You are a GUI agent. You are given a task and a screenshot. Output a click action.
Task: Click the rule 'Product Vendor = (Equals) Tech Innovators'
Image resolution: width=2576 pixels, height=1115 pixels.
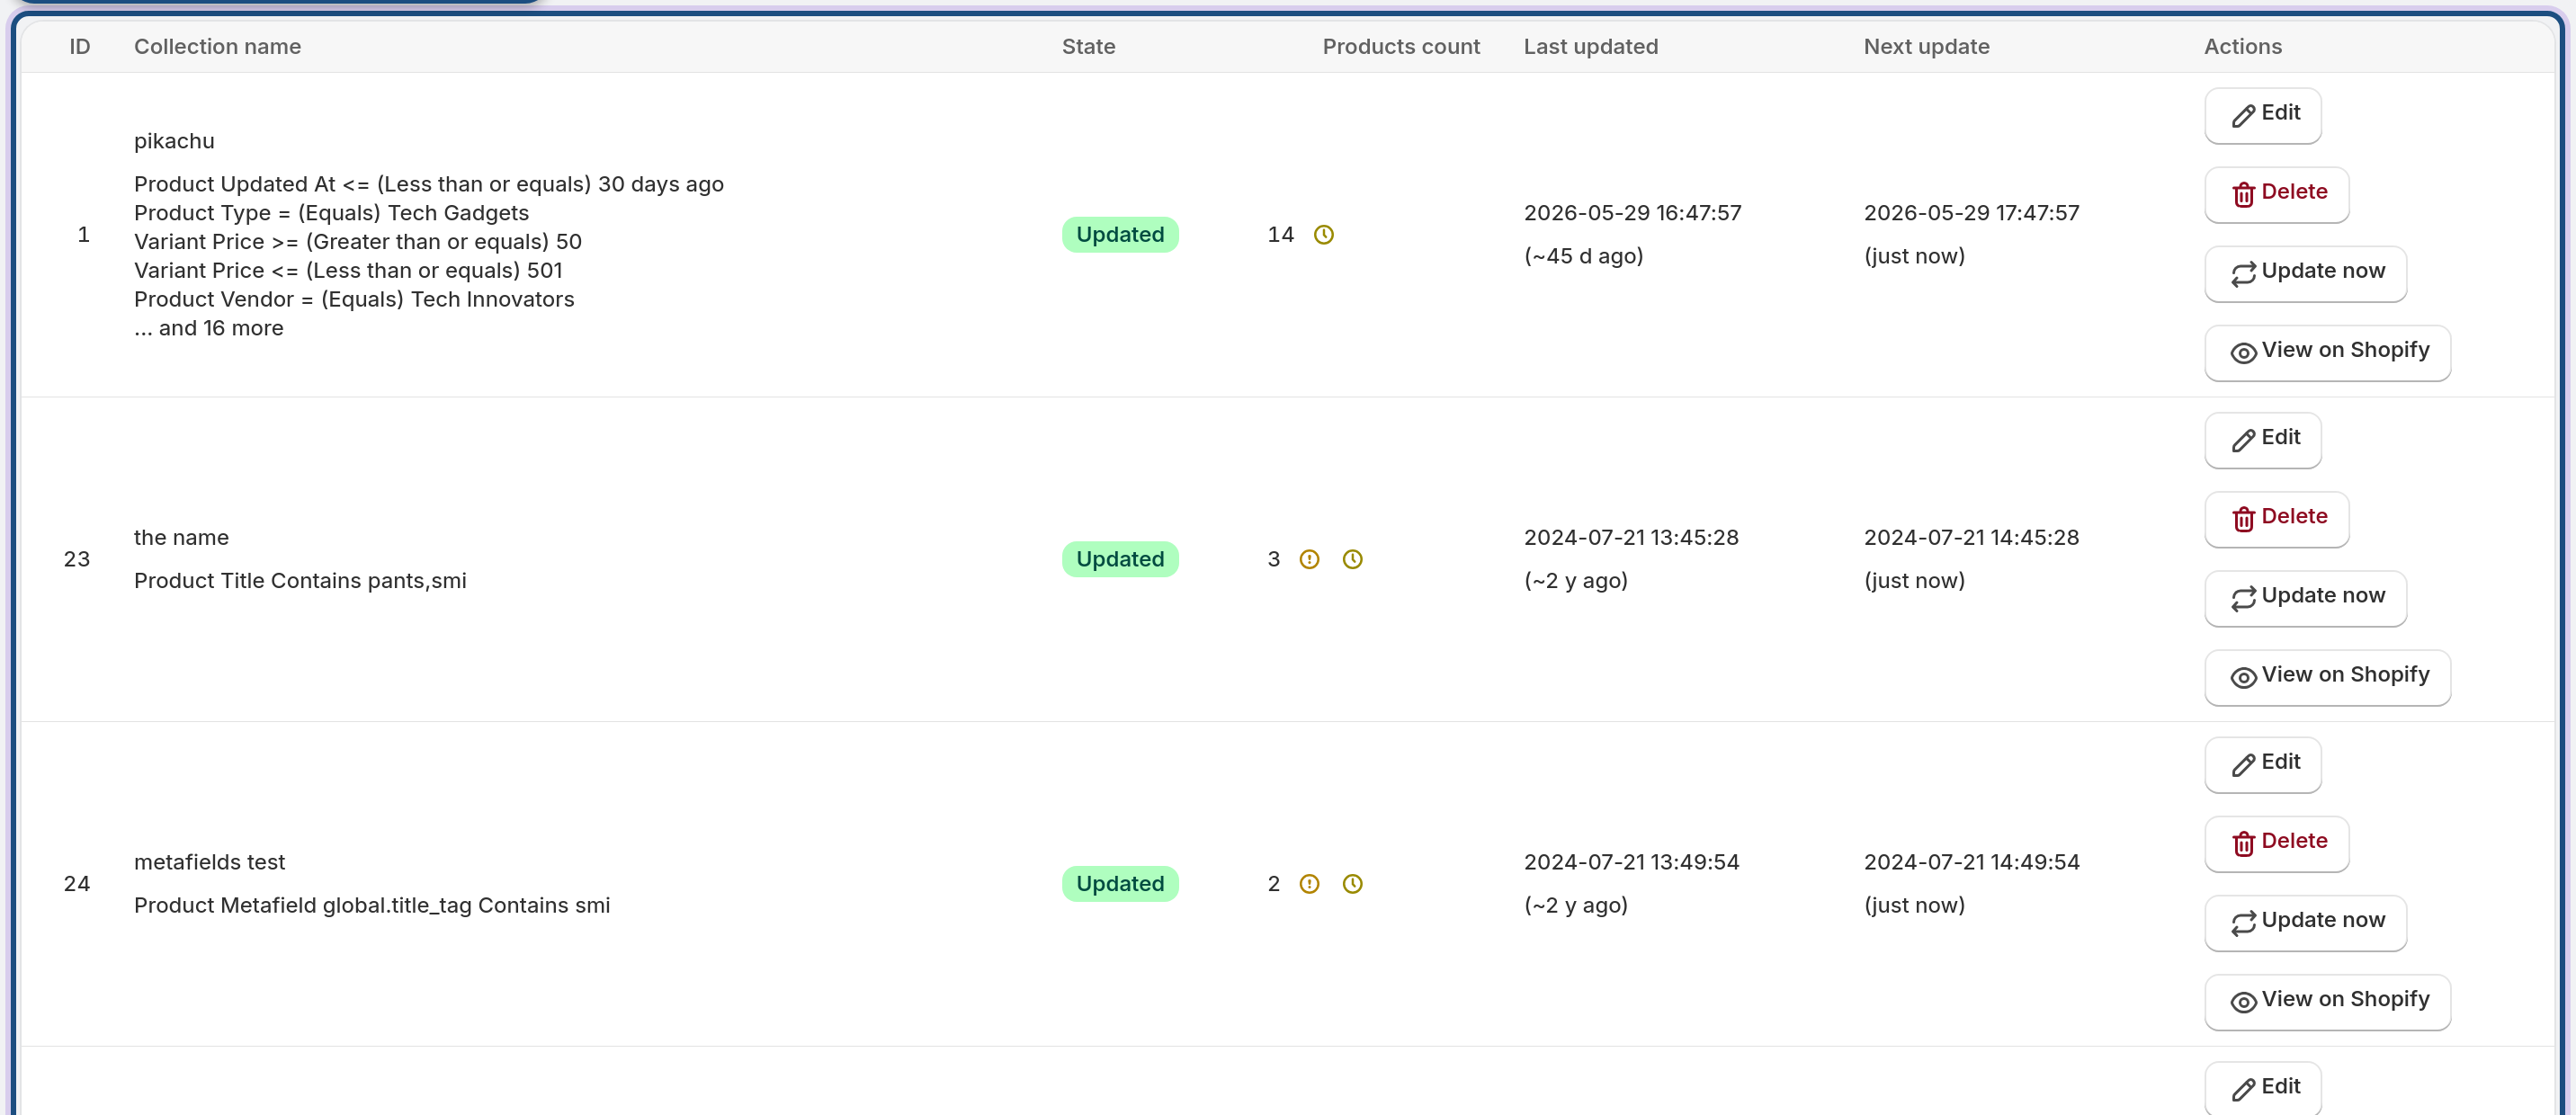point(354,300)
